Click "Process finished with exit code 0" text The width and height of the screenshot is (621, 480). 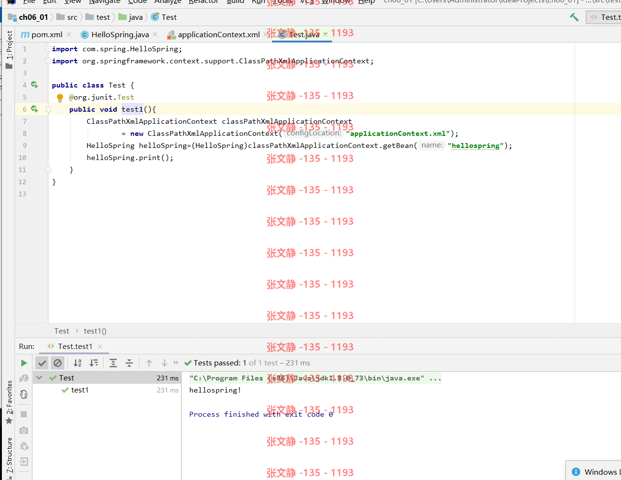click(x=261, y=414)
